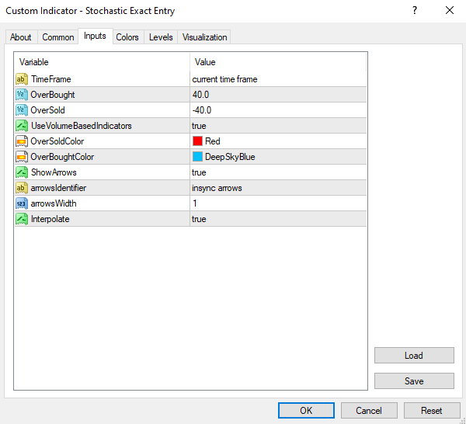This screenshot has width=466, height=424.
Task: Click the string icon beside TimeFrame
Action: [22, 79]
